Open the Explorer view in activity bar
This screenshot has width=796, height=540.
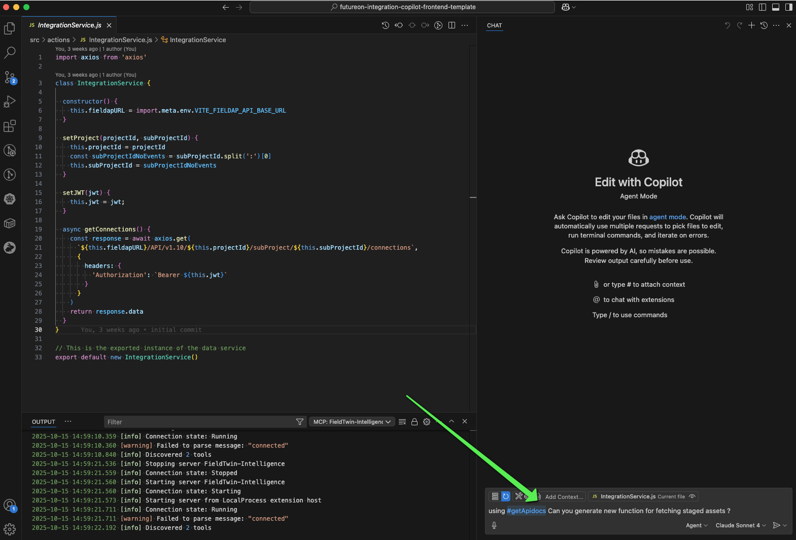tap(10, 29)
